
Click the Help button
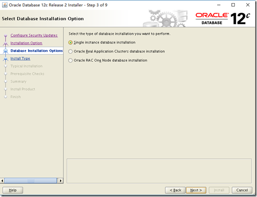[13, 190]
